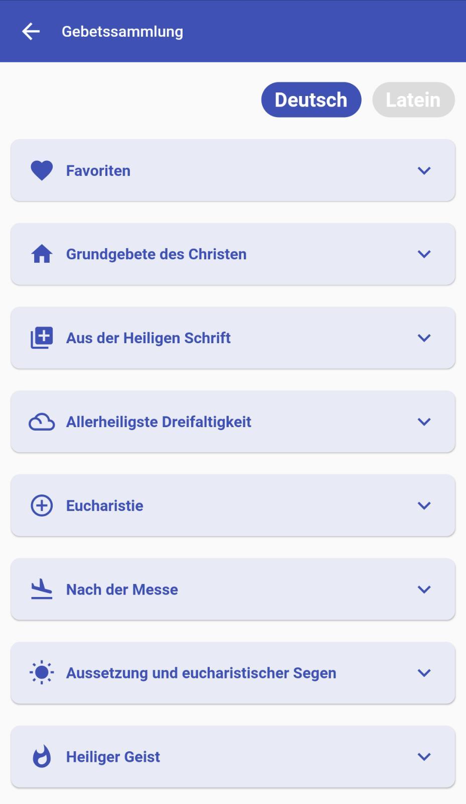The width and height of the screenshot is (466, 804).
Task: Click the house icon for Grundgebete
Action: [x=42, y=254]
